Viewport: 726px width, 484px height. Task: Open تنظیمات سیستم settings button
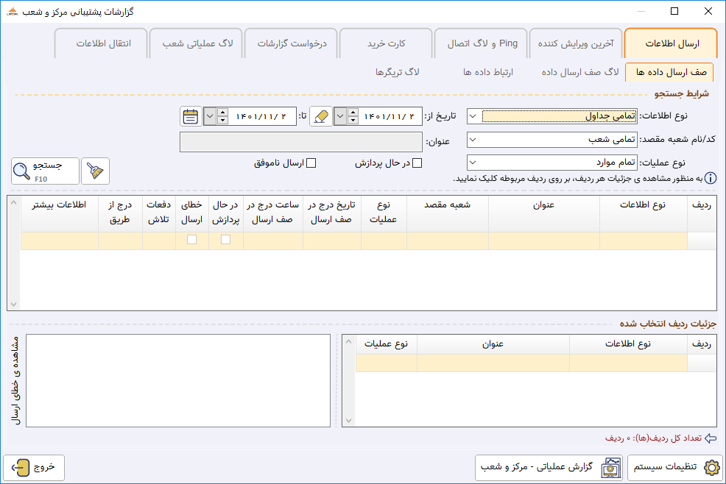[675, 467]
